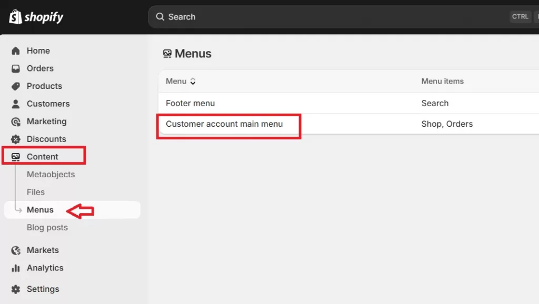Collapse the Menus submenu under Content
This screenshot has width=539, height=304.
pos(40,209)
